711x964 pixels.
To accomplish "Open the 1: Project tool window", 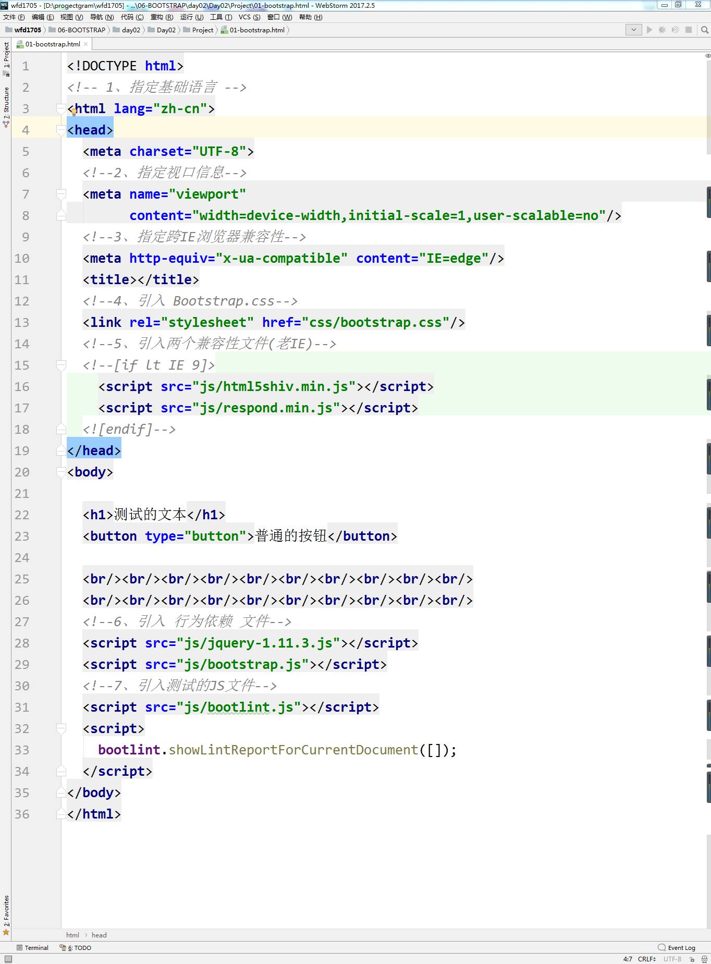I will point(6,58).
